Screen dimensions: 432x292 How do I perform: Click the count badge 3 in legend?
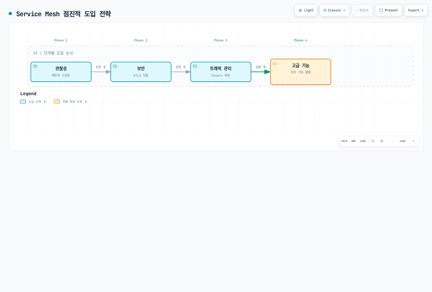[45, 102]
